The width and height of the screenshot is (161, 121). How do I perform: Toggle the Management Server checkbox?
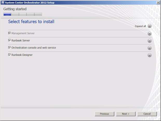pyautogui.click(x=10, y=33)
